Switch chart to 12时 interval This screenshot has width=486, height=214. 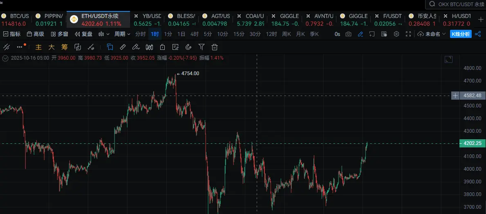[x=271, y=34]
